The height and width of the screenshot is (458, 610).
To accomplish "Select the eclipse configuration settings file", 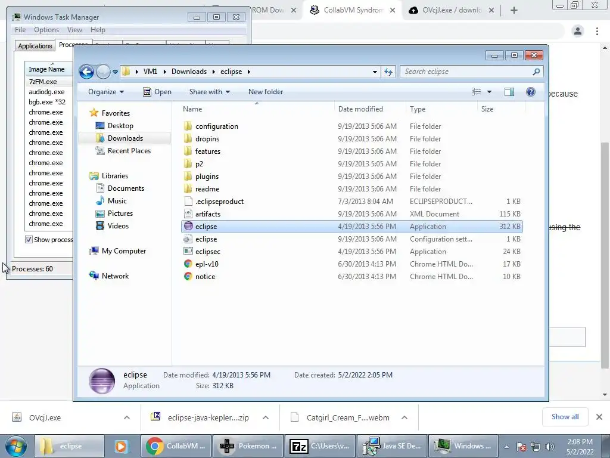I will [206, 239].
